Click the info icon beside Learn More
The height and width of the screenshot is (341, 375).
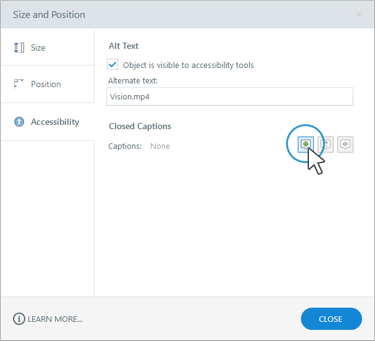[19, 319]
